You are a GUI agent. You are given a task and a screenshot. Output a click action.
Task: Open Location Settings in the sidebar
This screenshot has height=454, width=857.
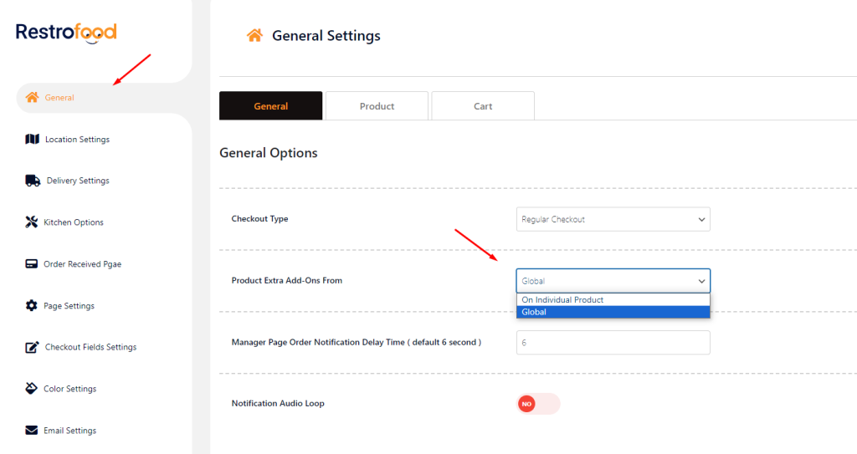point(77,140)
